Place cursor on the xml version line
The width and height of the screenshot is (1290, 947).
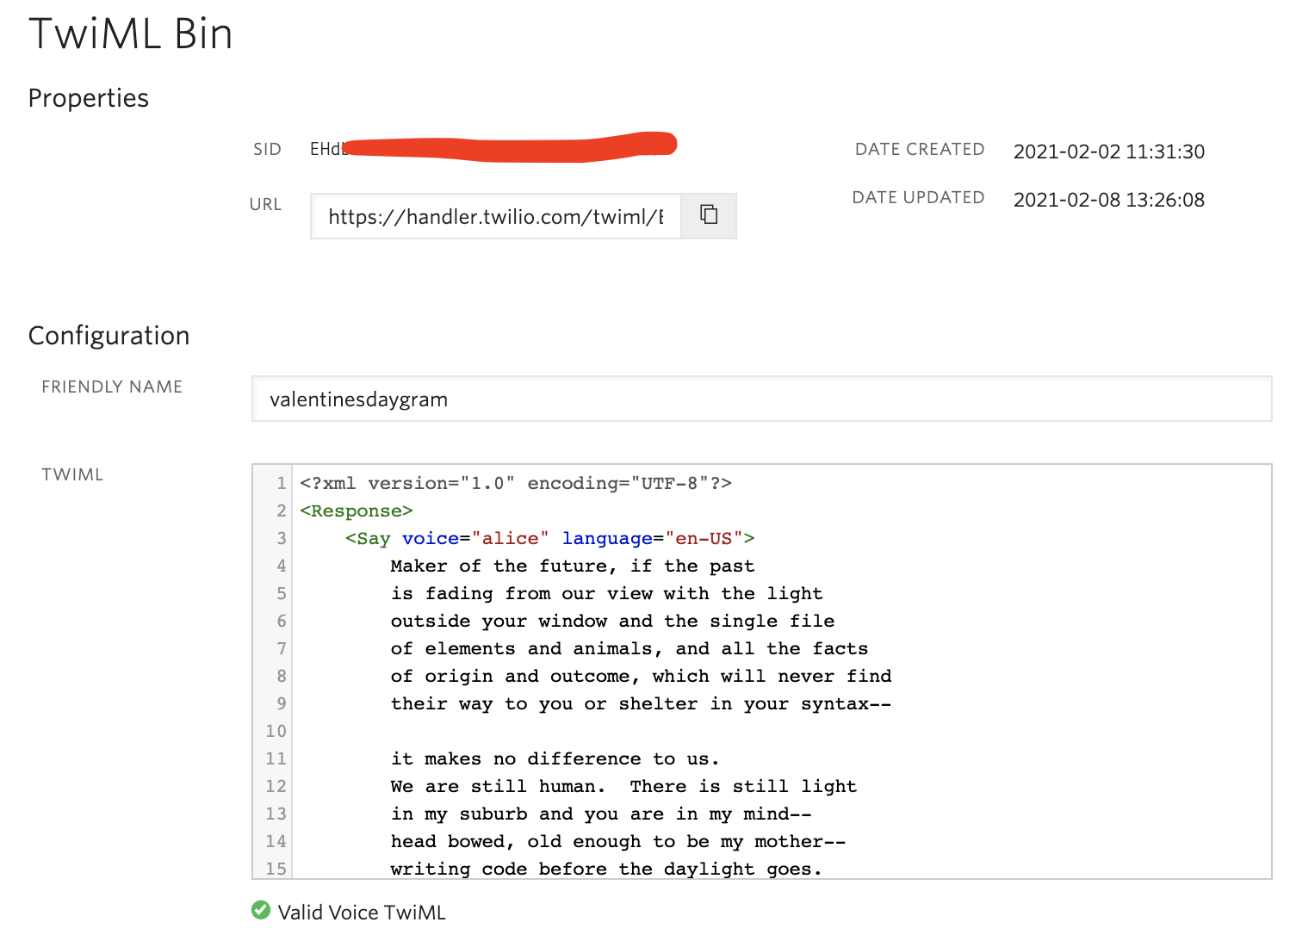[x=515, y=483]
